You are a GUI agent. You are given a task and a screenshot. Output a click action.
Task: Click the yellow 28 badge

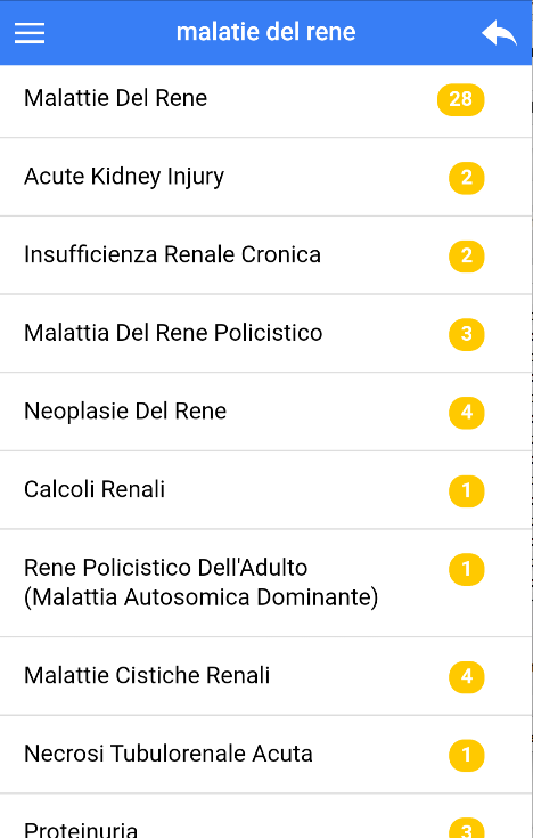pos(460,100)
